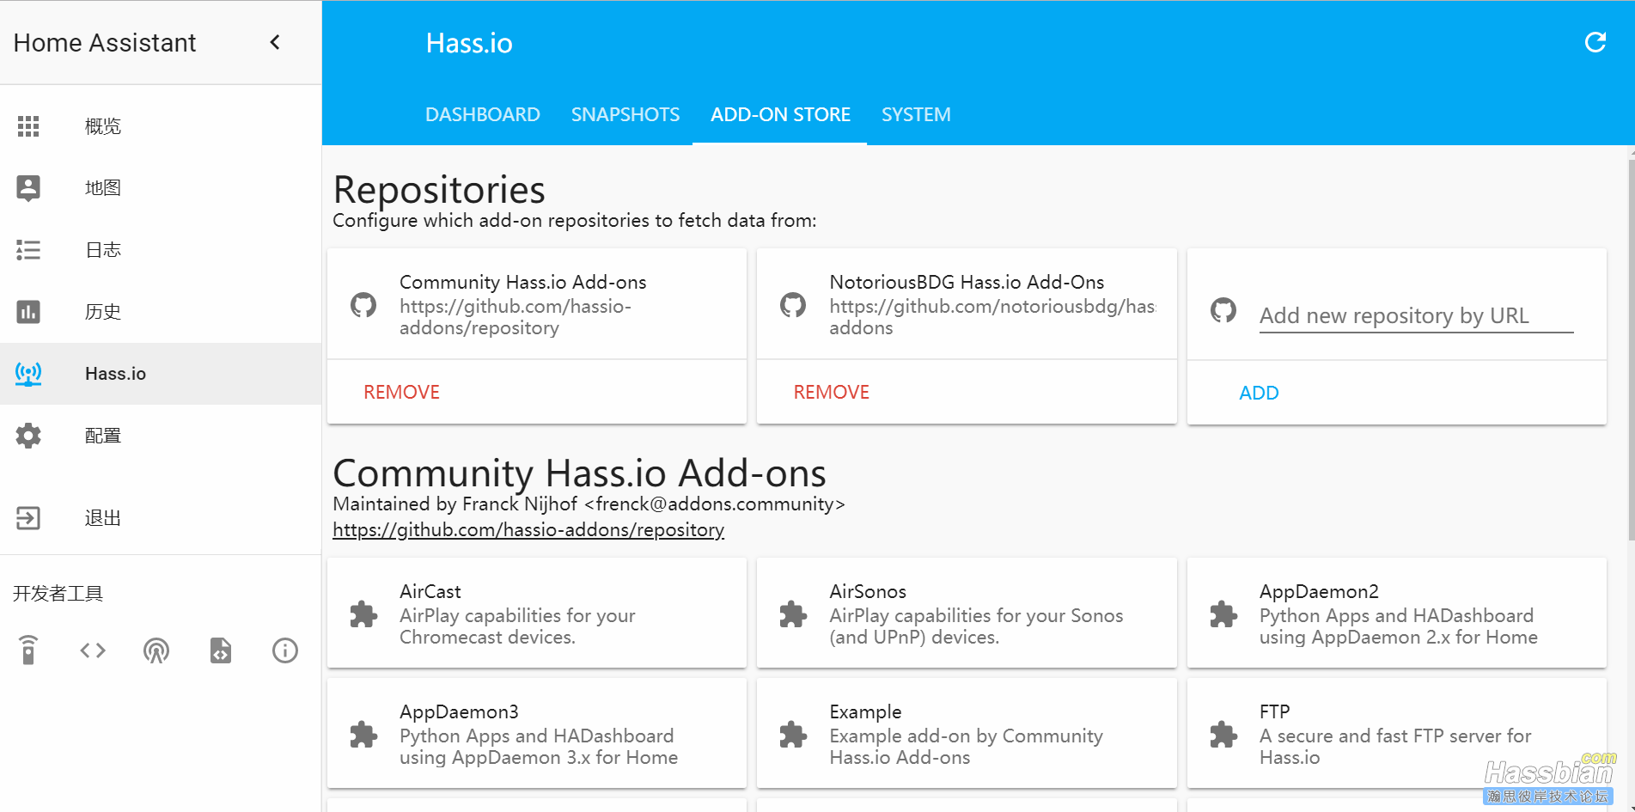Click the AppDaemon2 puzzle-piece icon
The image size is (1635, 812).
coord(1223,614)
